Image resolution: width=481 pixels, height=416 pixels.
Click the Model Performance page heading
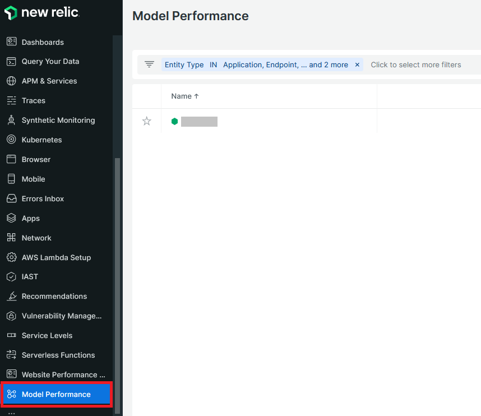tap(190, 16)
